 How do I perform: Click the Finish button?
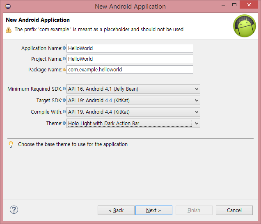click(194, 210)
